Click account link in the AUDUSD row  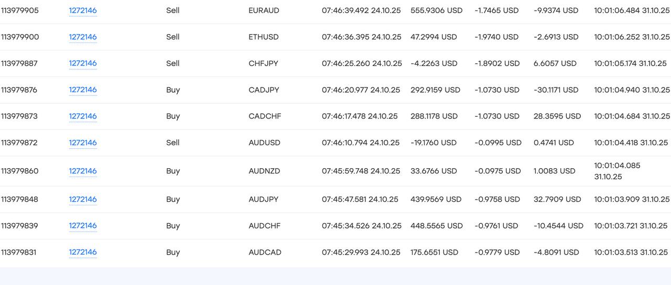point(83,142)
